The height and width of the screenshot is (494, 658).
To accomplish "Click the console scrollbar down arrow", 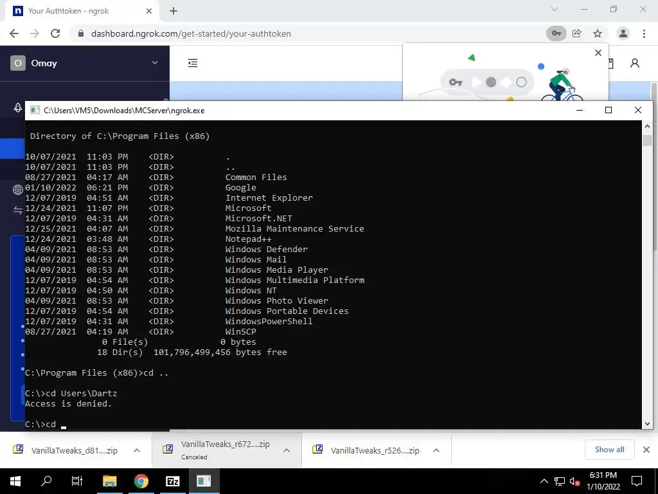I will pos(647,424).
